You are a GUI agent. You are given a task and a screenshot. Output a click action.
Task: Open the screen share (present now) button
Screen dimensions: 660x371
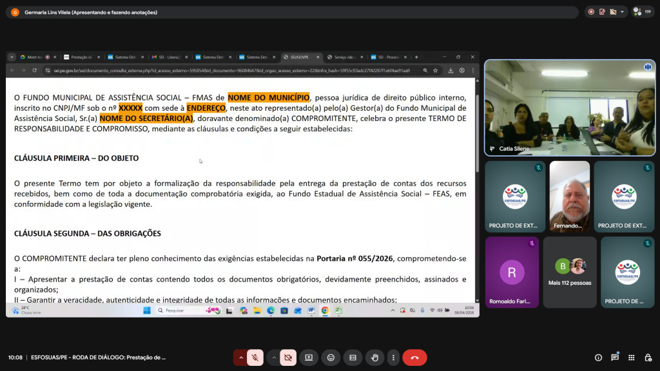click(309, 357)
